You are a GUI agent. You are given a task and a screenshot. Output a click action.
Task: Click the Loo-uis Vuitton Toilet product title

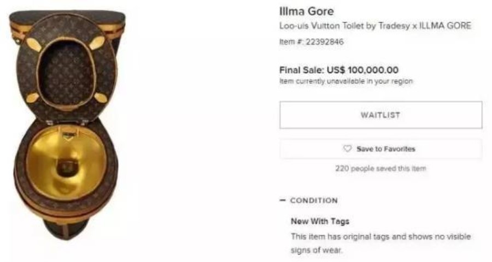click(x=375, y=26)
